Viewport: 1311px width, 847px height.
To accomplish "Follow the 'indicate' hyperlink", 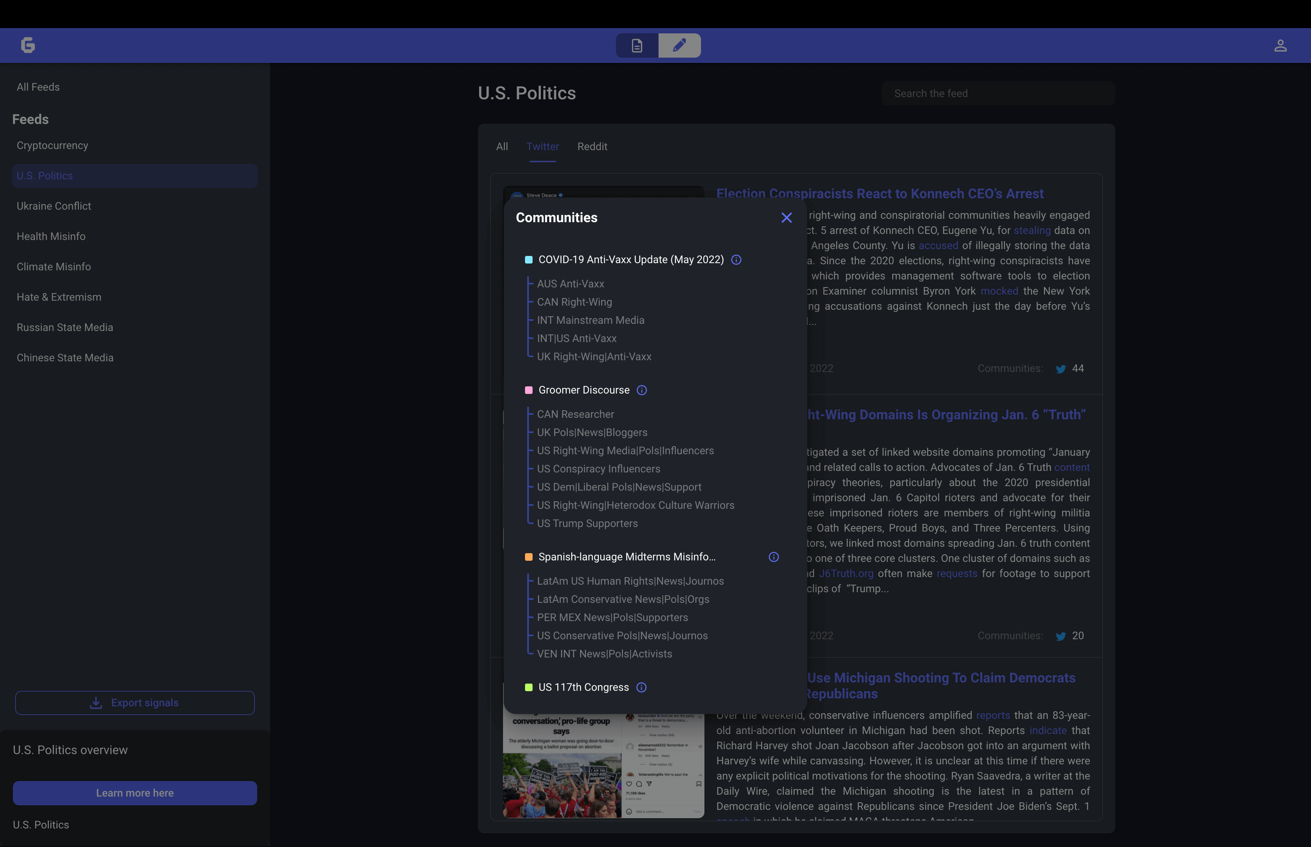I will tap(1048, 730).
